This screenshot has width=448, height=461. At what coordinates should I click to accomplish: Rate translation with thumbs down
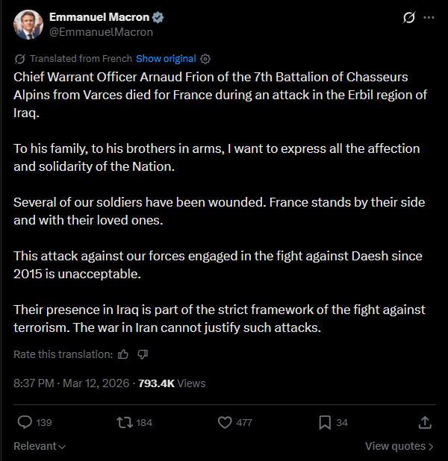coord(143,354)
